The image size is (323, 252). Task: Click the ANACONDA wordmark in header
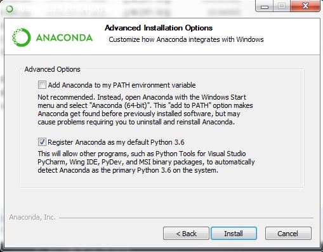[x=64, y=38]
